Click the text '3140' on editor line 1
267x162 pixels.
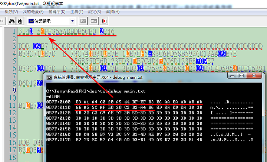pos(26,32)
